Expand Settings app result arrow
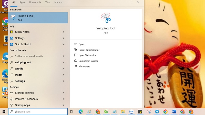This screenshot has height=115, width=205. tap(63, 38)
